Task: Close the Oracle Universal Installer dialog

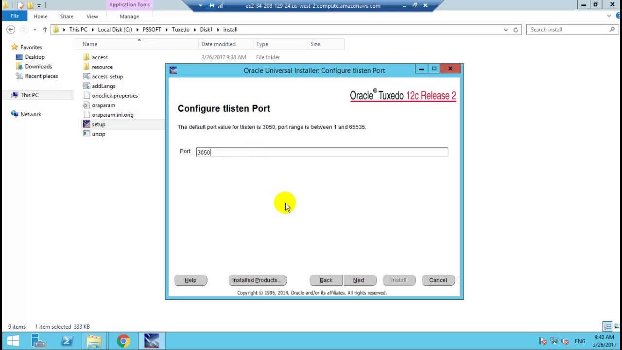Action: pyautogui.click(x=450, y=69)
